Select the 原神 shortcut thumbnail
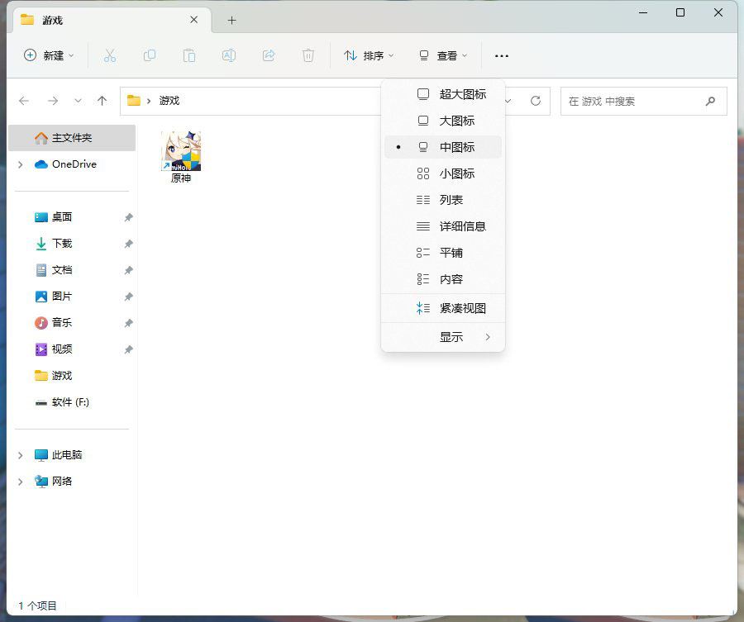The width and height of the screenshot is (744, 622). coord(181,151)
